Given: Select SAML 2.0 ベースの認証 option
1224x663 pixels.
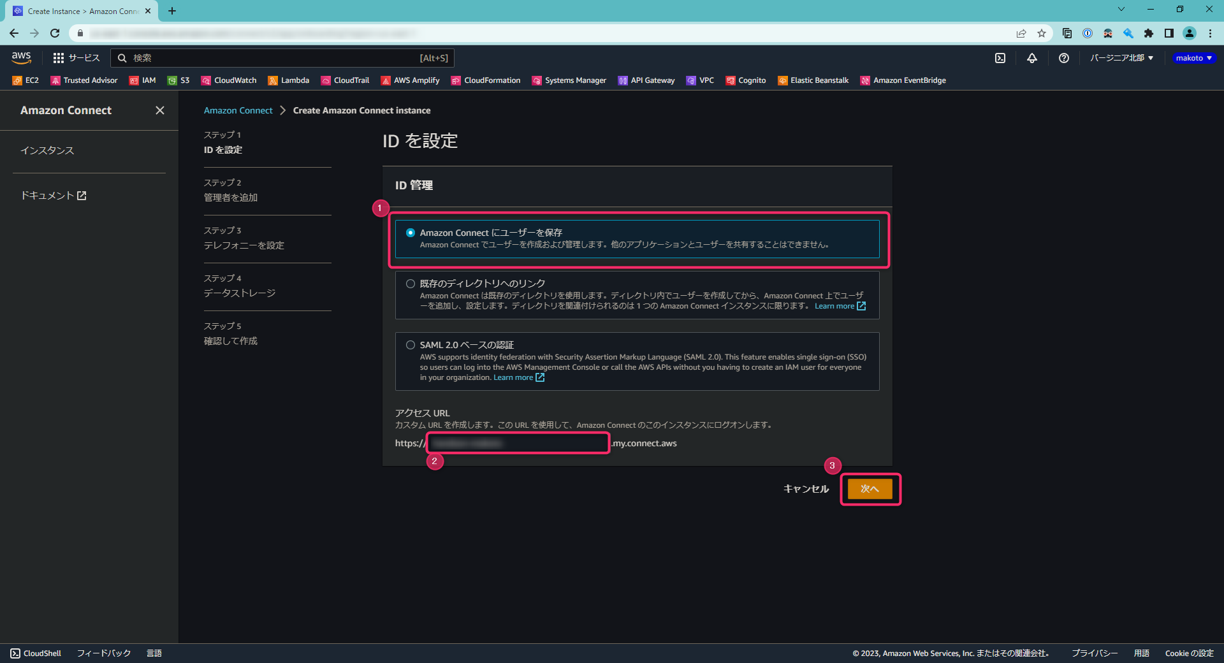Looking at the screenshot, I should (x=410, y=345).
